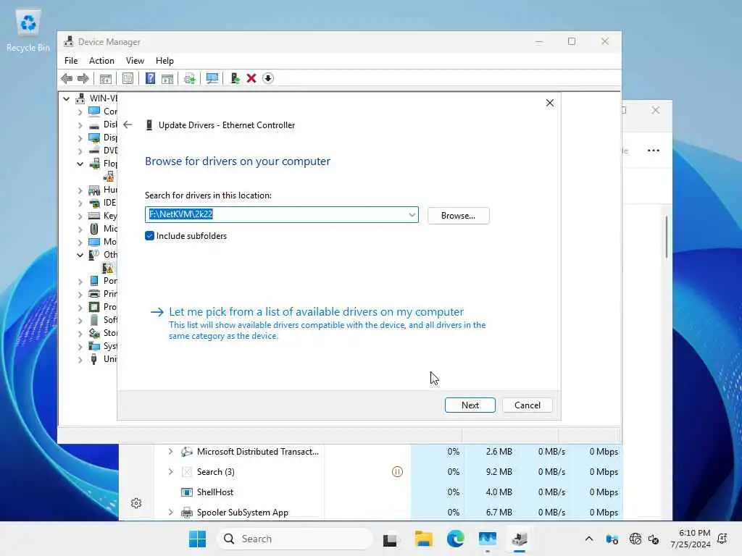
Task: Select the warning device under Other devices
Action: click(x=109, y=268)
